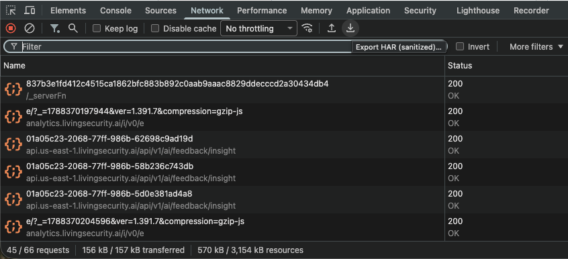
Task: Open the Performance tab
Action: tap(262, 11)
